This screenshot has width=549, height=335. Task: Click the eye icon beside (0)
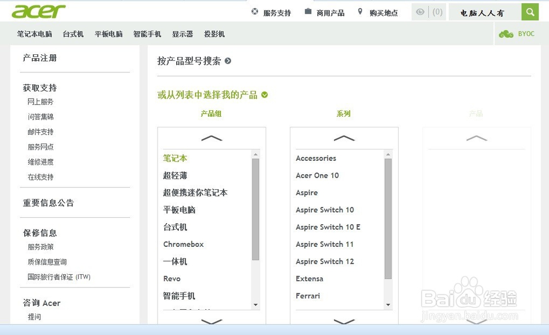[x=420, y=12]
